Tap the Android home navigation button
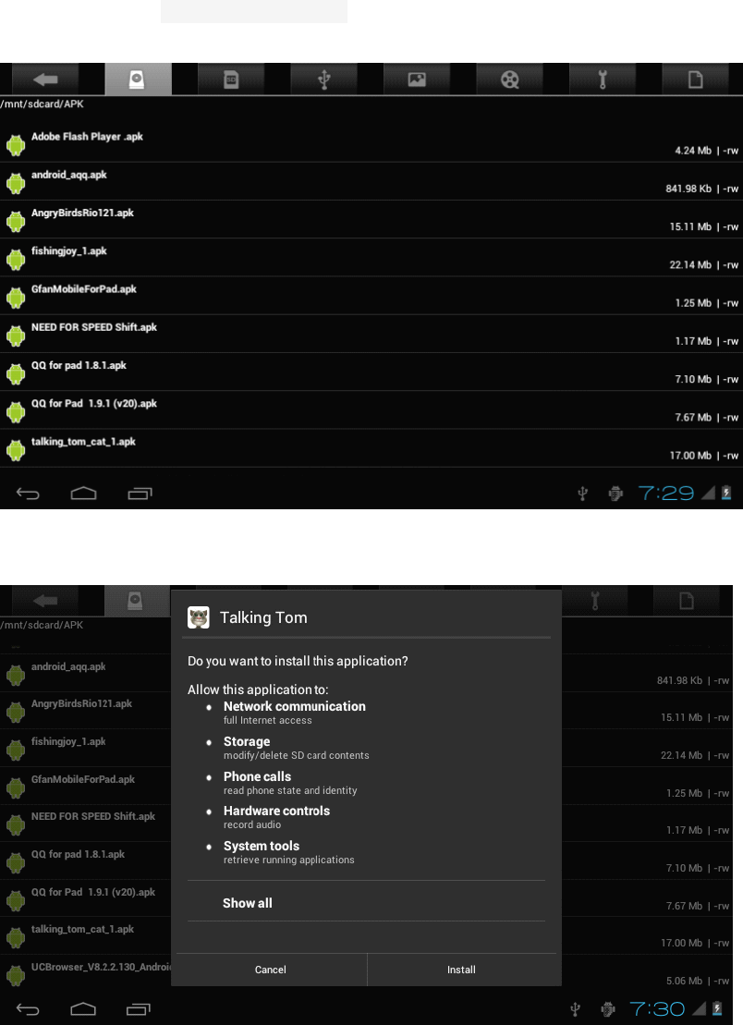Viewport: 743px width, 1025px height. click(84, 493)
